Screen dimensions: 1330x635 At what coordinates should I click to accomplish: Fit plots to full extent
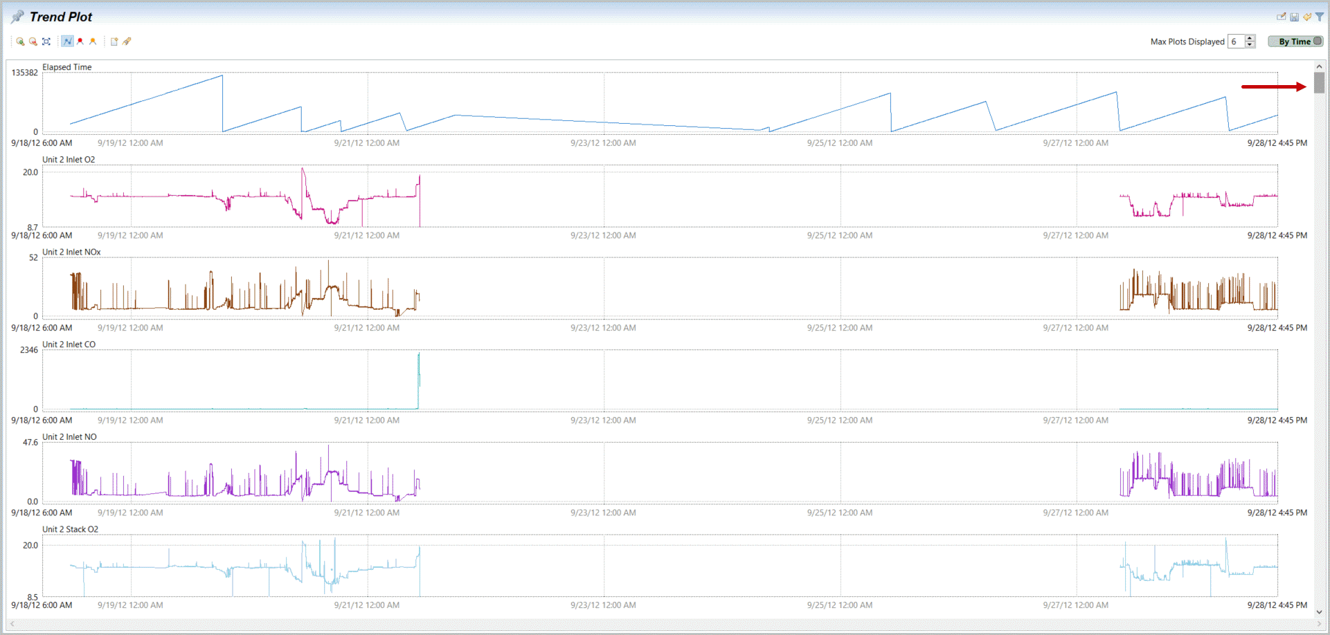[46, 42]
